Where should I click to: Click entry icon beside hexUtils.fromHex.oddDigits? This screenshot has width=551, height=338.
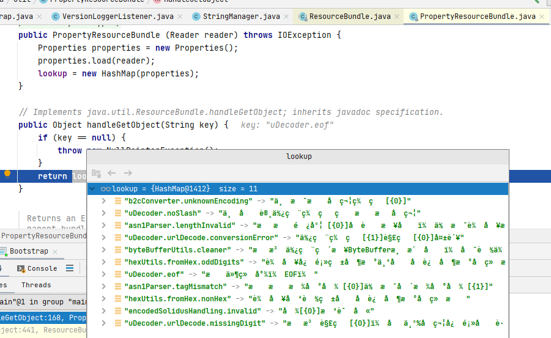click(118, 262)
